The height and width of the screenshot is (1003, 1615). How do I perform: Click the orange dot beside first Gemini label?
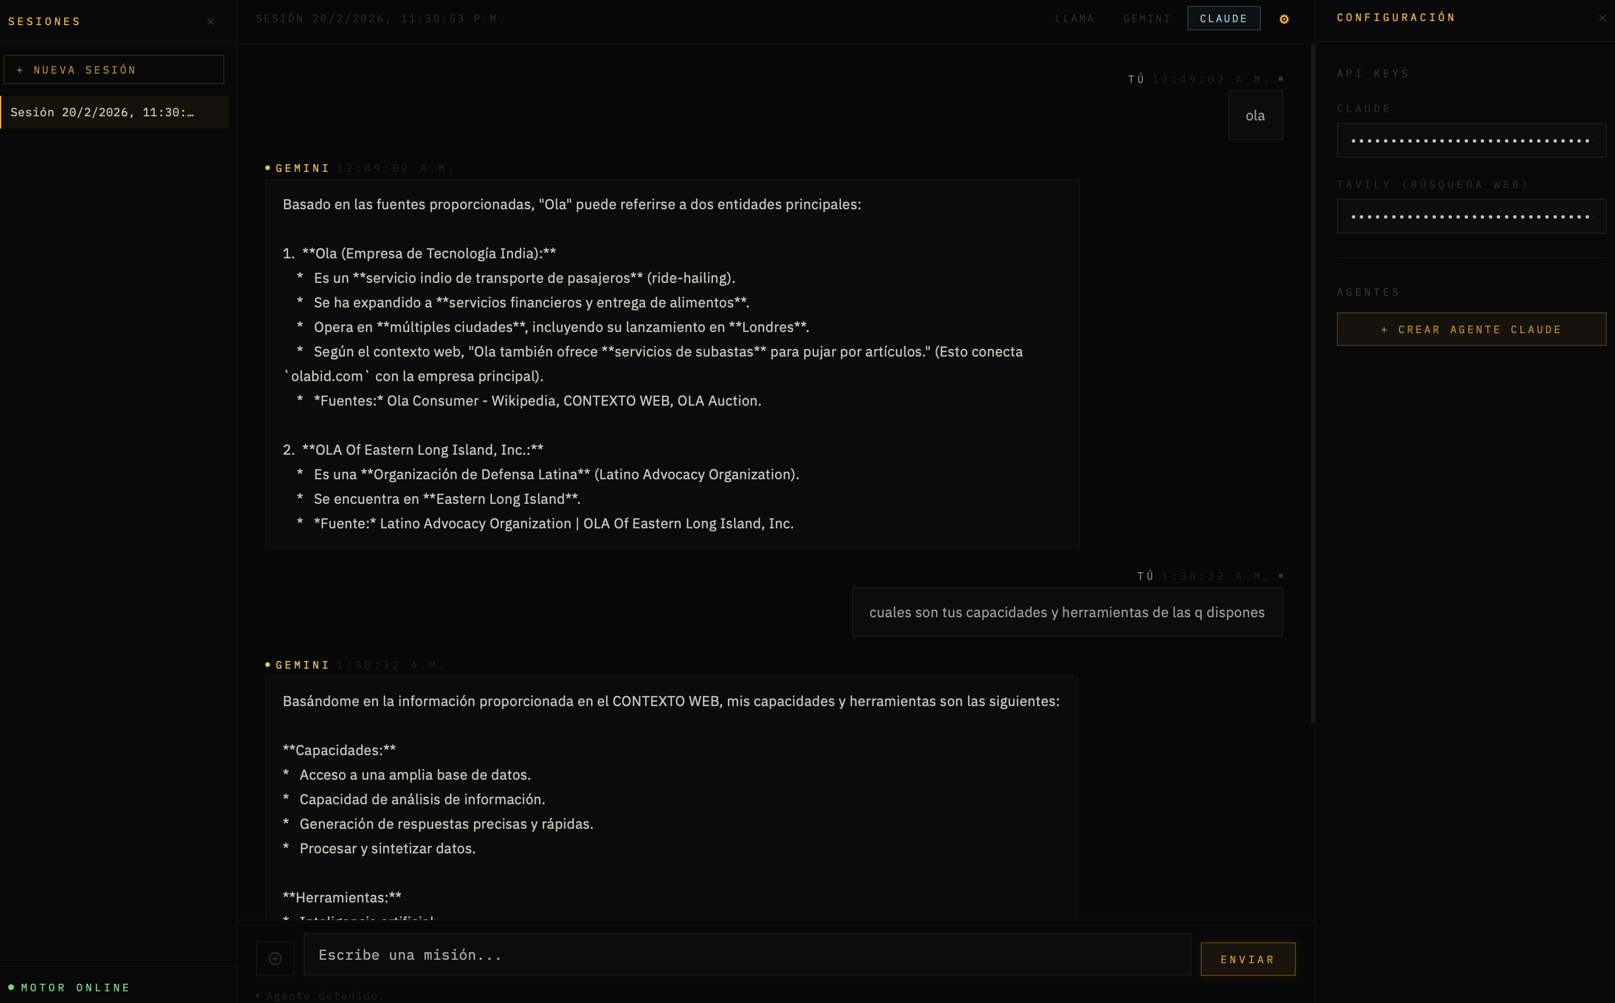[x=268, y=168]
